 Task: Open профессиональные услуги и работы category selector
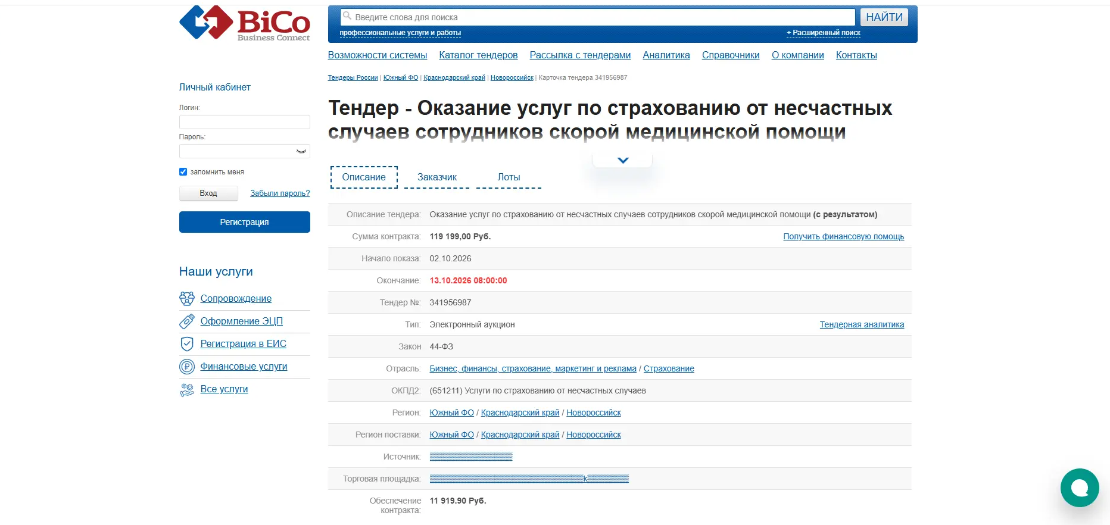(400, 33)
